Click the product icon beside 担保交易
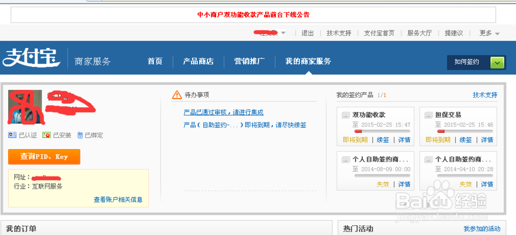This screenshot has width=516, height=235. coord(428,115)
